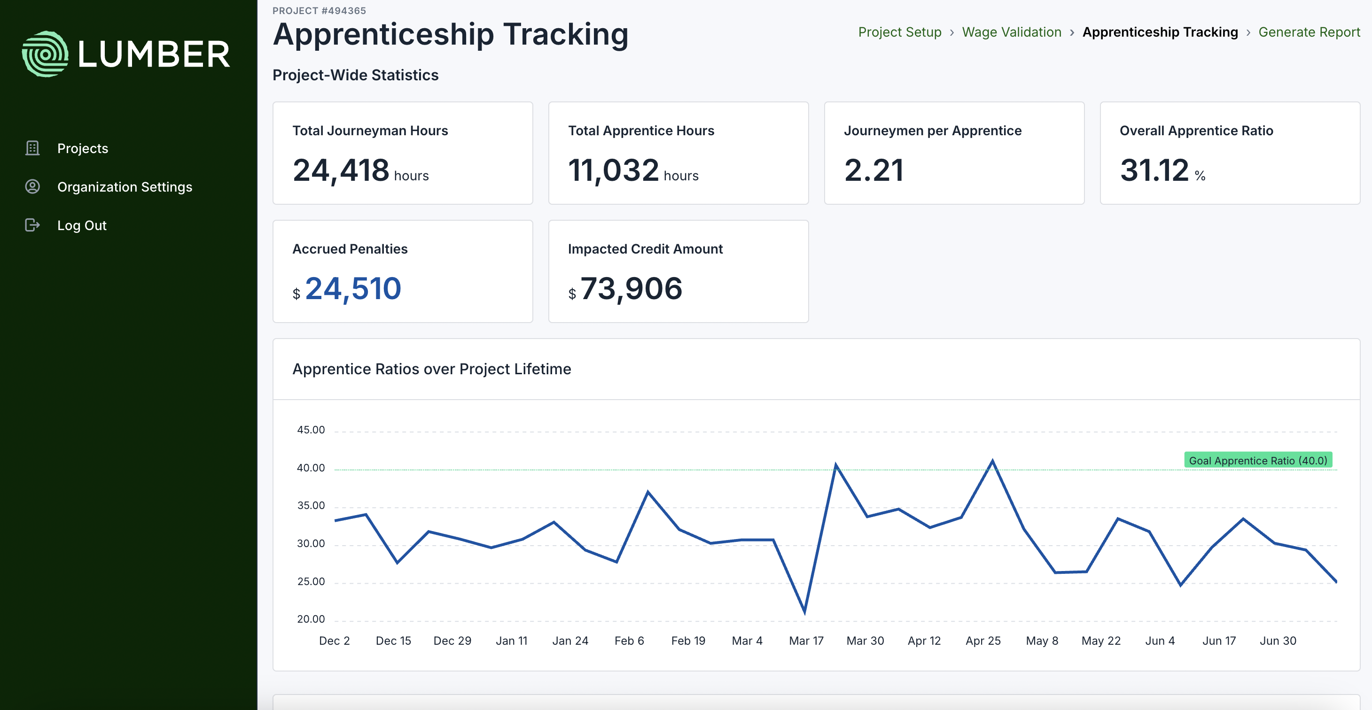Click the 24,418 hours value
Viewport: 1372px width, 710px height.
pos(360,170)
